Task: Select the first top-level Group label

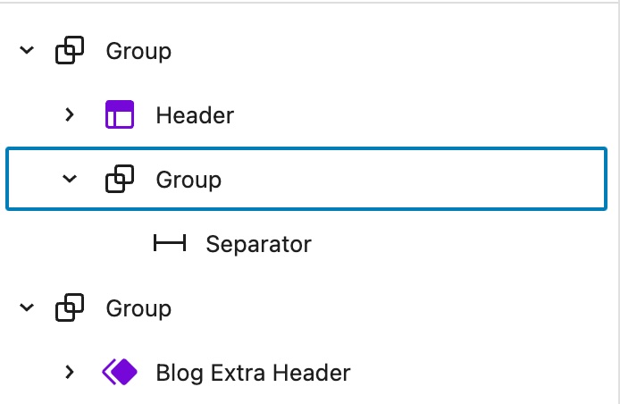Action: 138,52
